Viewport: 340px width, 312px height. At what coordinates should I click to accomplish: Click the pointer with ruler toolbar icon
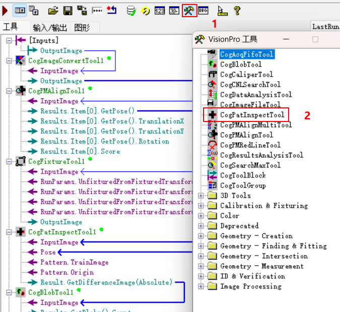[222, 11]
